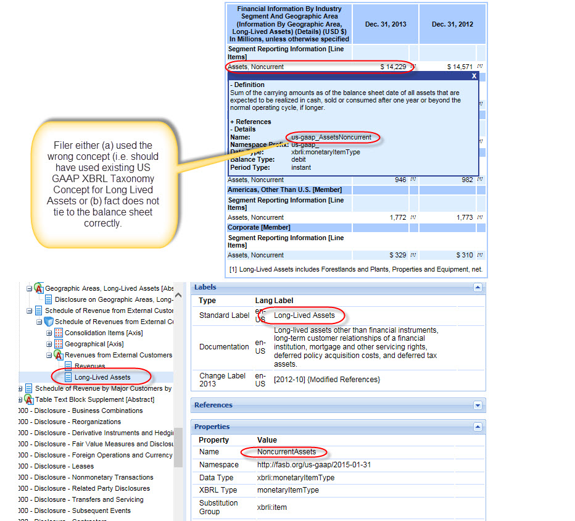
Task: Click the fasb.org namespace value
Action: (x=314, y=464)
